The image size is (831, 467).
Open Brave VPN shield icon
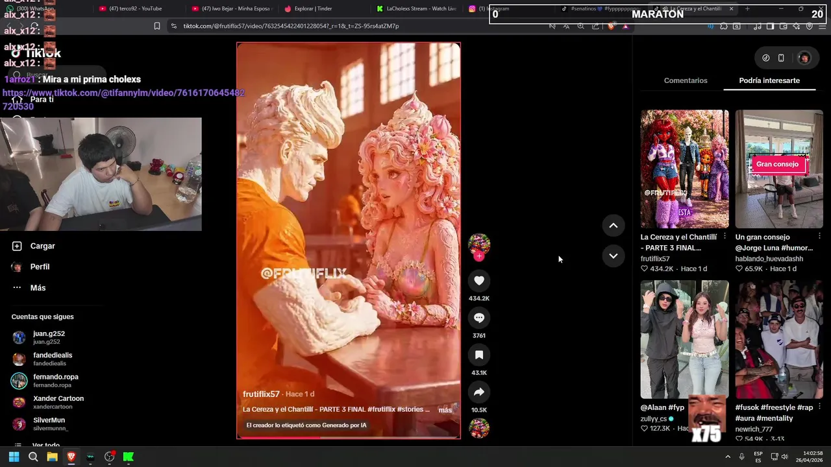click(x=810, y=26)
